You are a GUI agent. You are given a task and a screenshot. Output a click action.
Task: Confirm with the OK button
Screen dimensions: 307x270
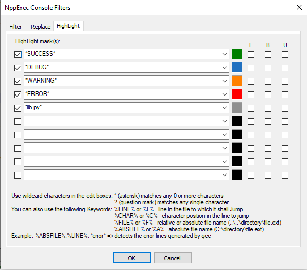pos(132,258)
